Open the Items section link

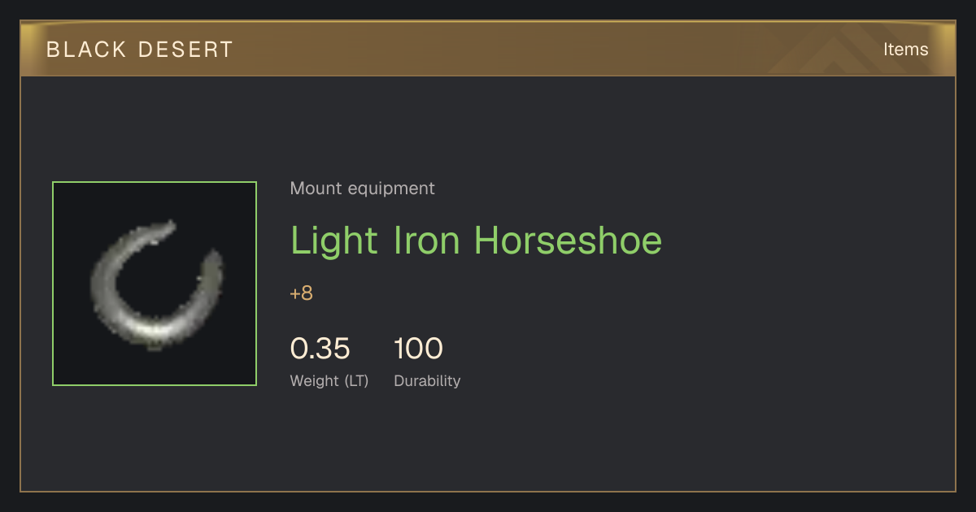pyautogui.click(x=905, y=50)
